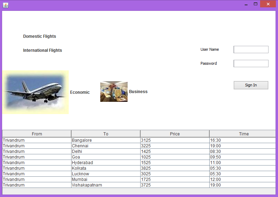278x197 pixels.
Task: Select the Kolkata destination cell
Action: coord(106,168)
